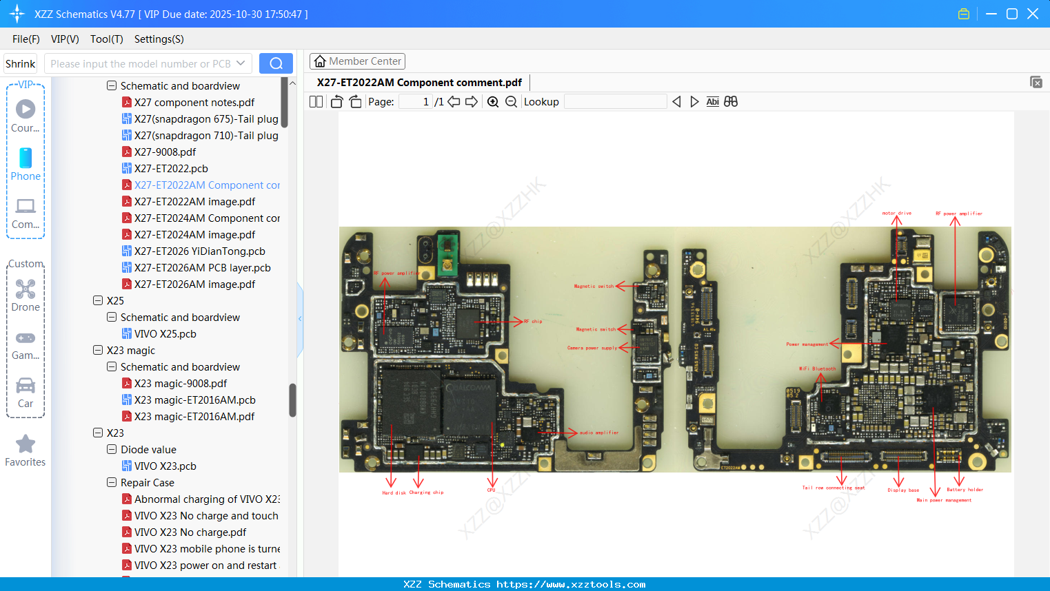Select the binoculars search icon
Screen dimensions: 1050x591
[731, 101]
